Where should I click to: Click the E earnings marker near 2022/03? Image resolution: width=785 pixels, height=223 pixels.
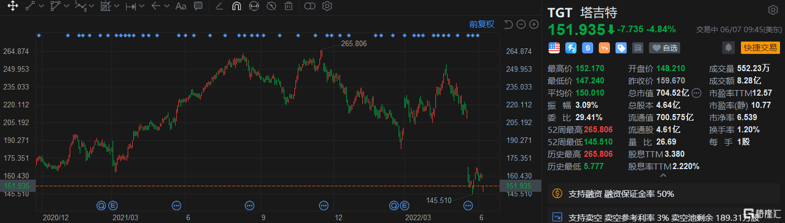[405, 205]
